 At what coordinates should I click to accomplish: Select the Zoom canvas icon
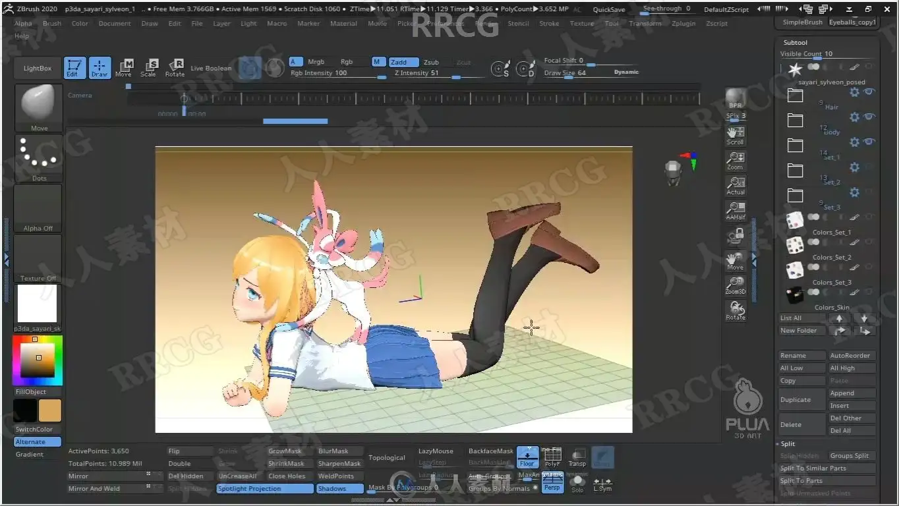tap(736, 160)
